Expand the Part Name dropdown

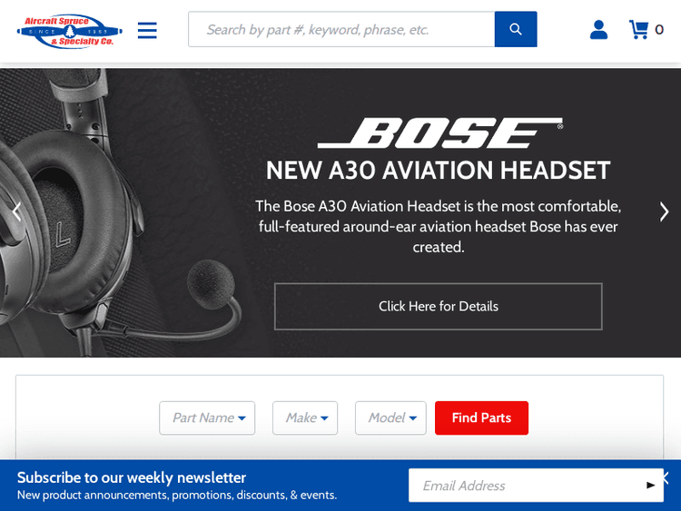pos(207,418)
